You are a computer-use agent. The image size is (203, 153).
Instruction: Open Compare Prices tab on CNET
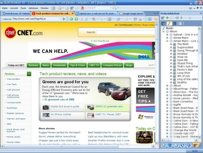[112, 65]
